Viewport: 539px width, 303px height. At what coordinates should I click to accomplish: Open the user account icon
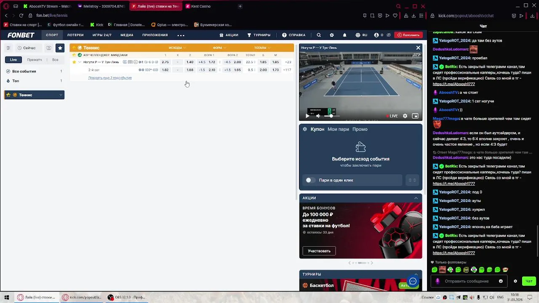(376, 35)
